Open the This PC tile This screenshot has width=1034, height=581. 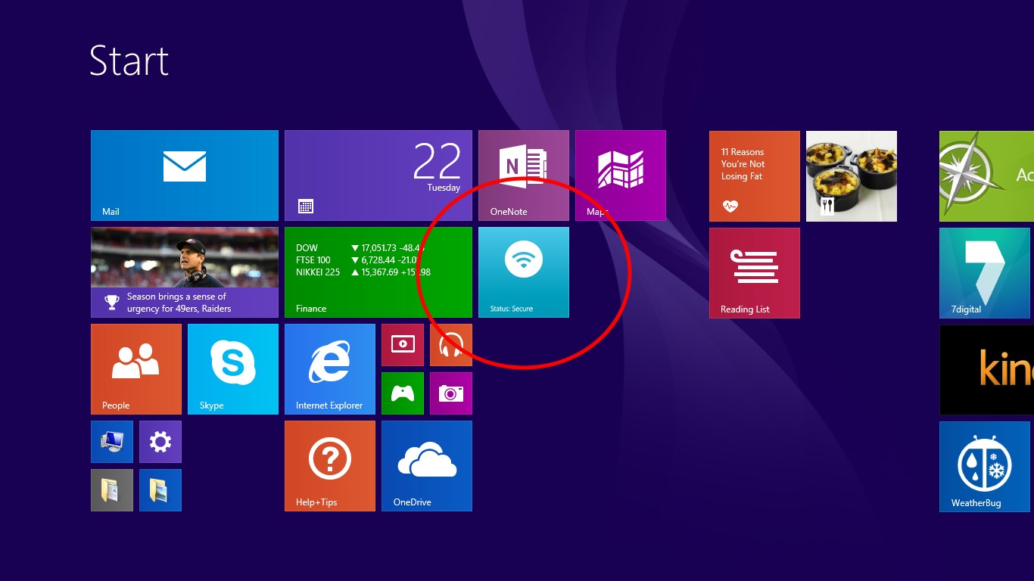(x=111, y=441)
